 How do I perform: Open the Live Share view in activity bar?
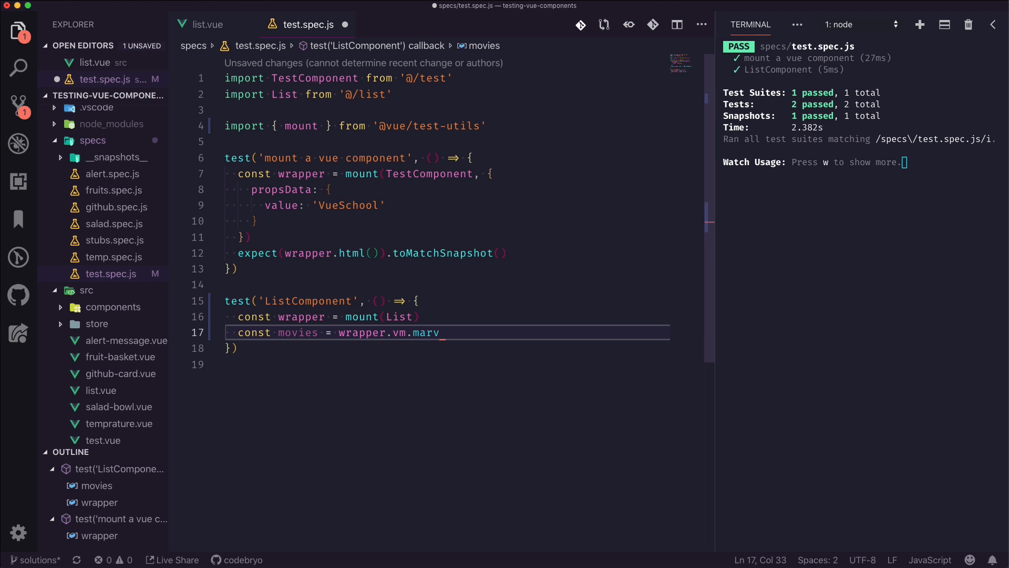click(x=18, y=333)
